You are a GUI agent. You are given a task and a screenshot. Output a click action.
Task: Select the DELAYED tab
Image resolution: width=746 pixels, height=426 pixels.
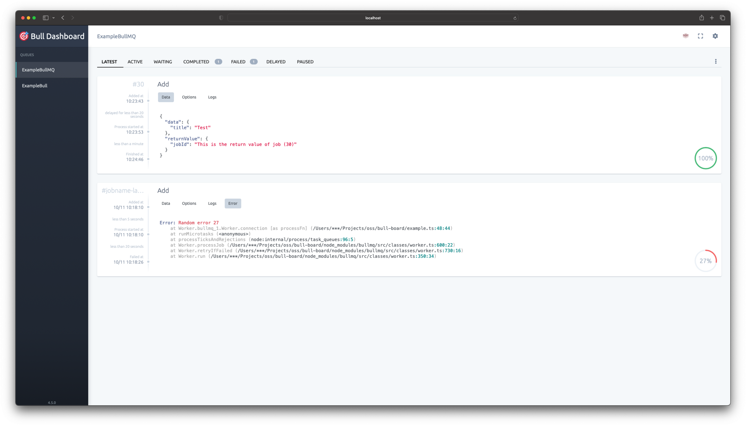pyautogui.click(x=276, y=62)
